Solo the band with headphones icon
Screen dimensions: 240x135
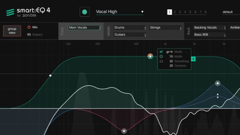pyautogui.click(x=161, y=61)
